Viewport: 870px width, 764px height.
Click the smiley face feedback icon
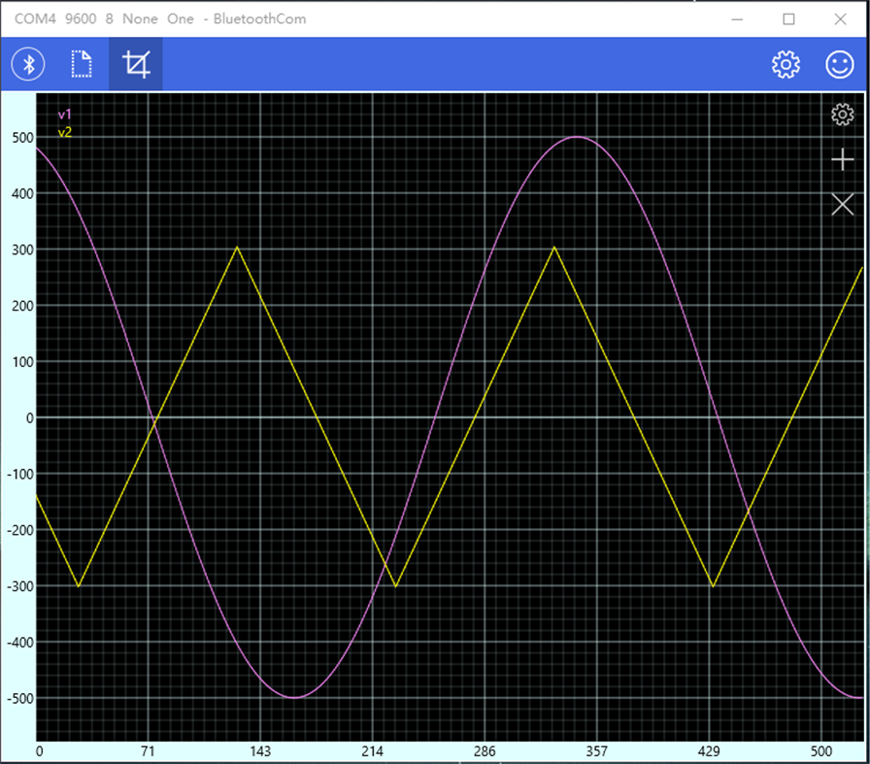840,64
